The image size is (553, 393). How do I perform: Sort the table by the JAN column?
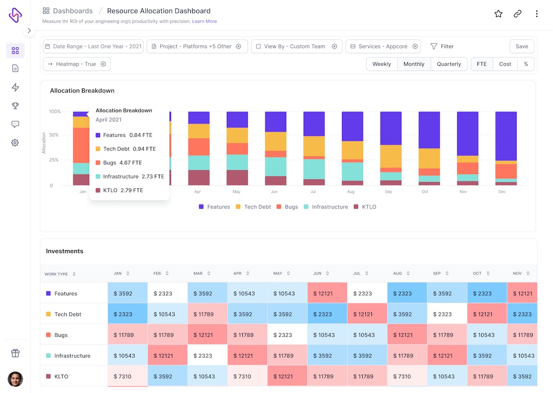tap(122, 273)
